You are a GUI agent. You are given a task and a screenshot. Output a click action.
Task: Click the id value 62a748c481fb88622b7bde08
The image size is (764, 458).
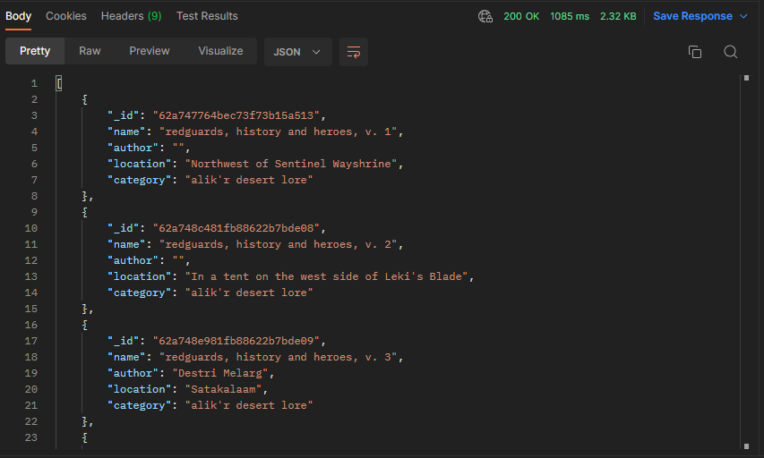(x=236, y=228)
